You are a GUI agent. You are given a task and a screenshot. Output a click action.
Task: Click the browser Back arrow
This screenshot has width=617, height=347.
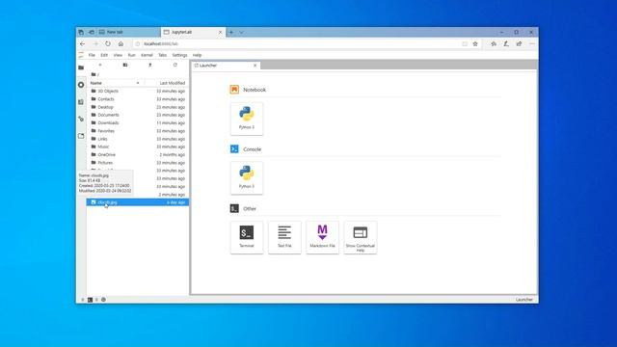coord(83,44)
